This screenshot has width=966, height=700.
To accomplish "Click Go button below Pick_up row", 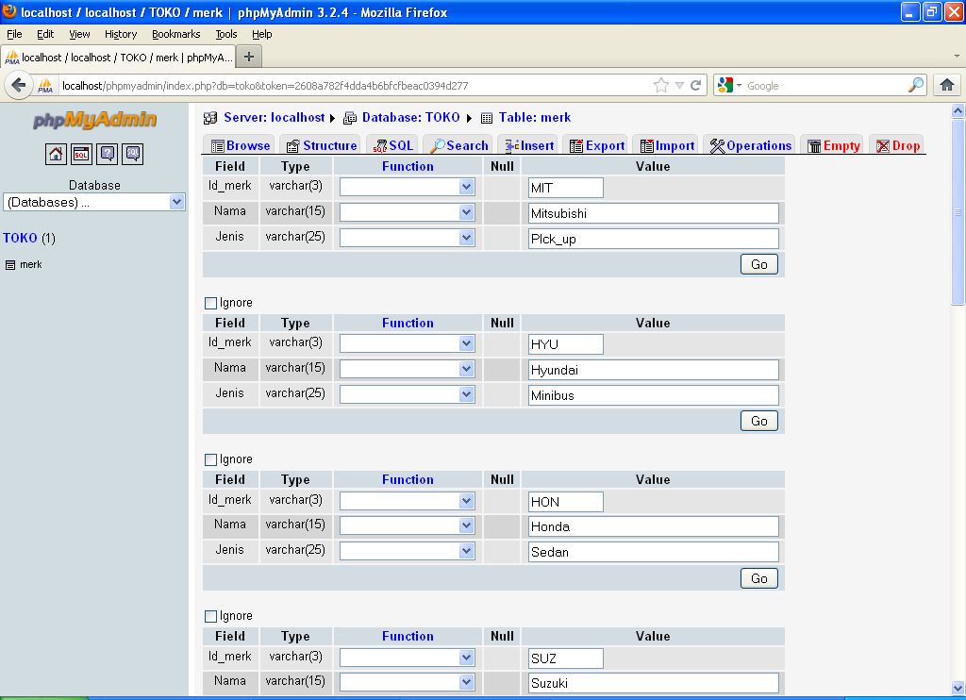I will pyautogui.click(x=759, y=264).
